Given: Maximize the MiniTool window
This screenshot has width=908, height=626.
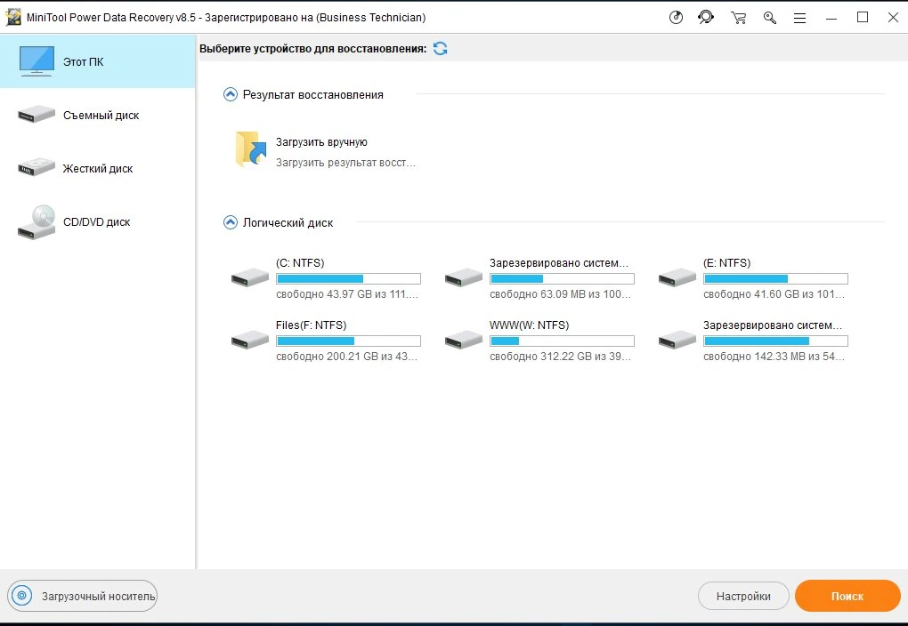Looking at the screenshot, I should (x=863, y=18).
